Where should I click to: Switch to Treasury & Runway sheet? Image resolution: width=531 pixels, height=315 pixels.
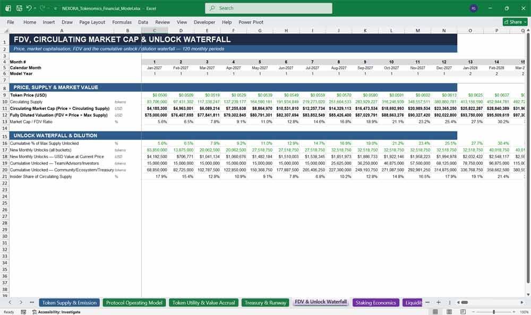265,302
